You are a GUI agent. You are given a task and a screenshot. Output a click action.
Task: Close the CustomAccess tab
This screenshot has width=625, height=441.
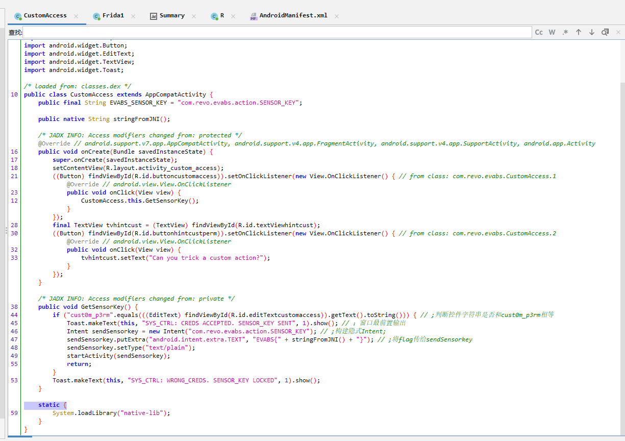[76, 16]
